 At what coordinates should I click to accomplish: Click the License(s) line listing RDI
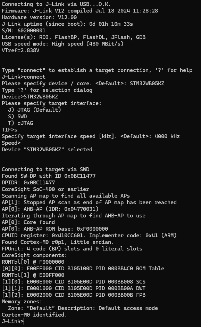click(x=74, y=37)
